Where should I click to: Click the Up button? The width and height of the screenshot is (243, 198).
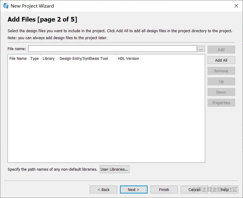pos(221,81)
